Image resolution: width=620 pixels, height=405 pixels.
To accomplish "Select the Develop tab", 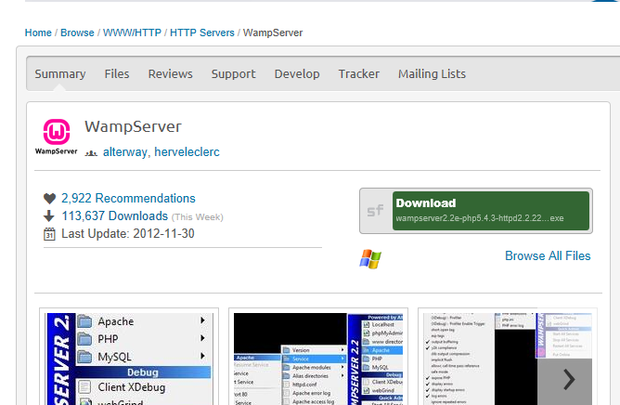I will 297,74.
